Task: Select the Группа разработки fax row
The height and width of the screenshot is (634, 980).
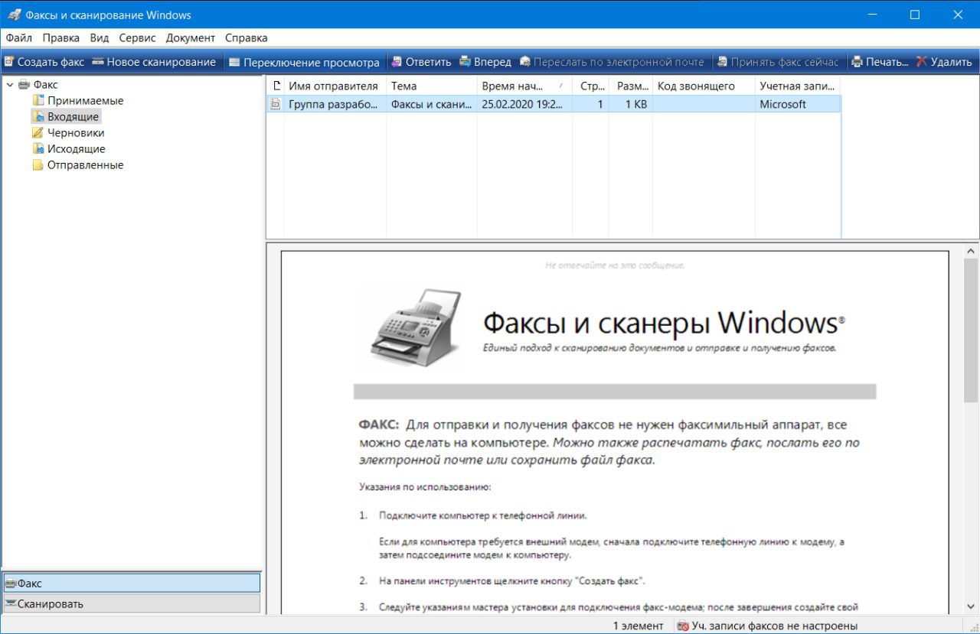Action: (554, 104)
